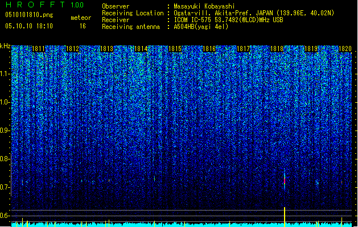Click the filename 0510101810.png
This screenshot has width=358, height=227.
pos(29,15)
